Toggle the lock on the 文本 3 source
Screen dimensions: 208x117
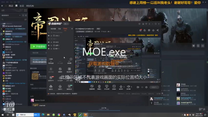[x=51, y=36]
